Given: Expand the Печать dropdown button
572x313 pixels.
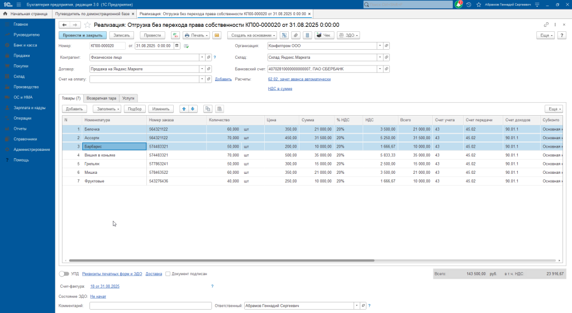Looking at the screenshot, I should tap(197, 35).
